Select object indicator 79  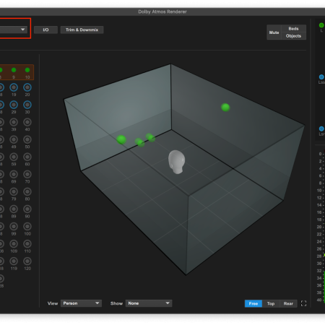tap(14, 192)
